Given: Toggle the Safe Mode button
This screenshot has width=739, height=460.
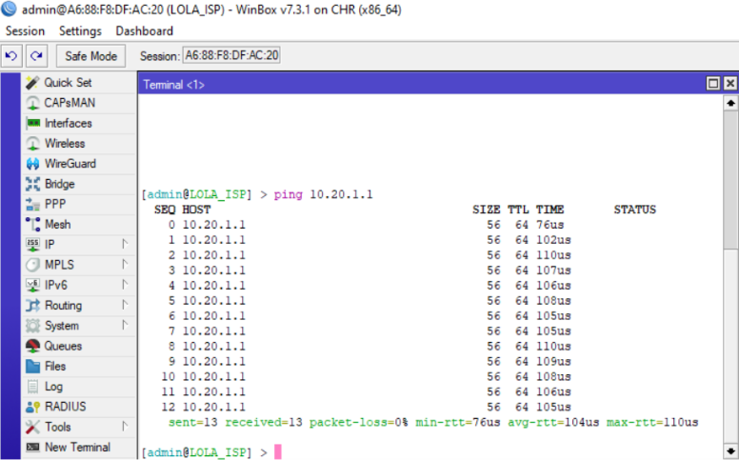Looking at the screenshot, I should pos(90,56).
